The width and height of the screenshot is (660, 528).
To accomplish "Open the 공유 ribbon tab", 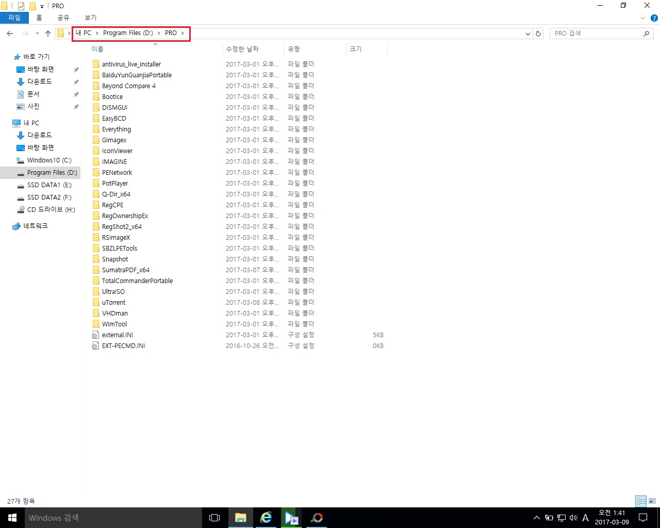I will pyautogui.click(x=63, y=18).
